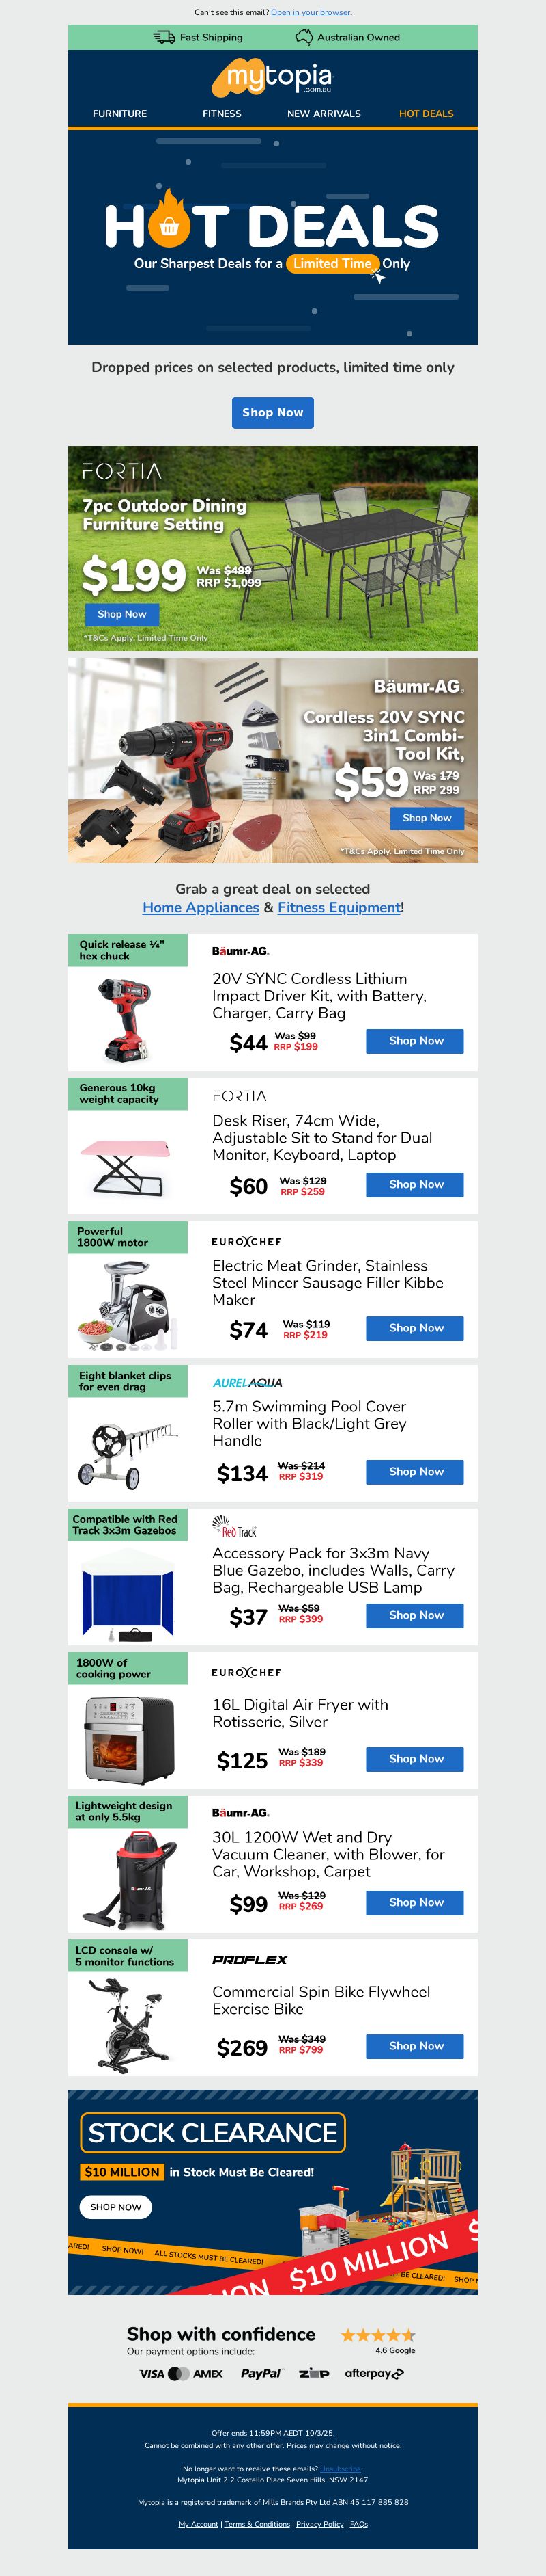Viewport: 546px width, 2576px height.
Task: Open the Terms & Conditions footer link
Action: point(257,2524)
